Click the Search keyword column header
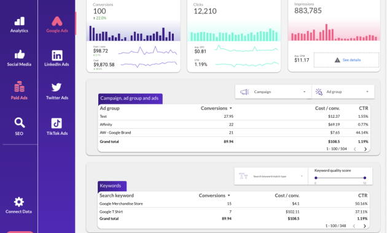Viewport: 387px width, 233px height. (117, 196)
